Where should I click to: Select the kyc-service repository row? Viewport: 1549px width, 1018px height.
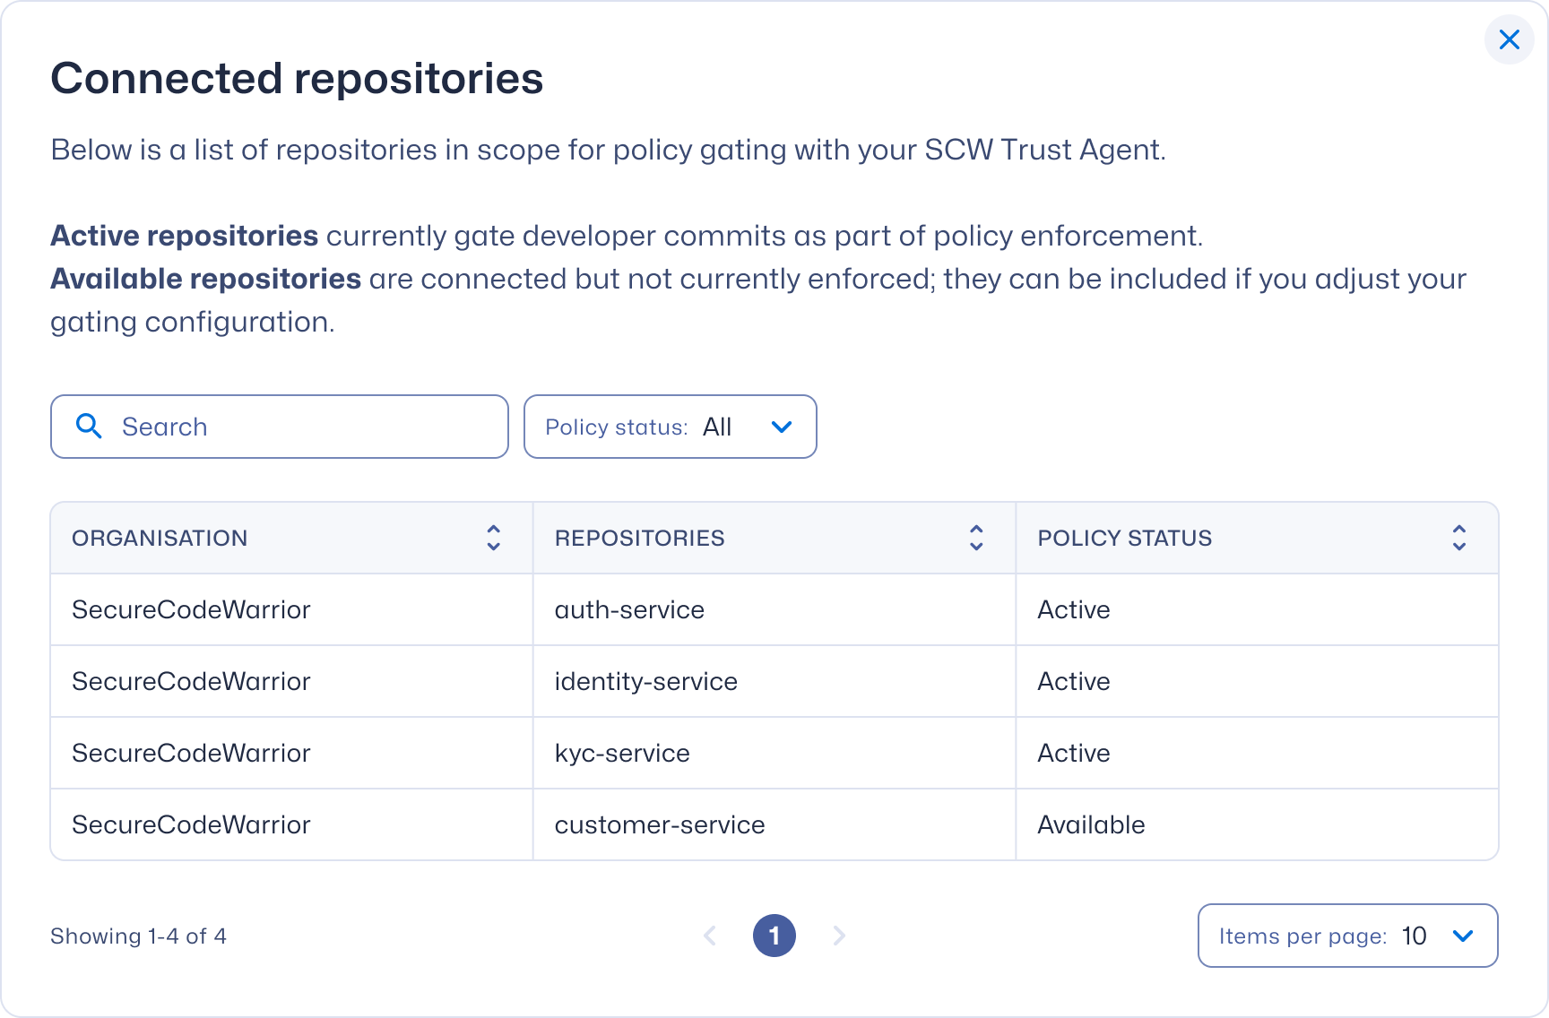coord(622,753)
